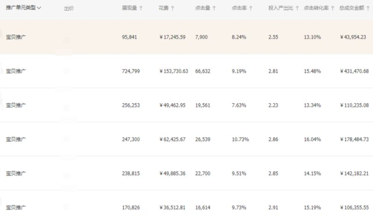The height and width of the screenshot is (215, 373).
Task: Click the ¥49,462.95 spend cell
Action: tap(172, 105)
